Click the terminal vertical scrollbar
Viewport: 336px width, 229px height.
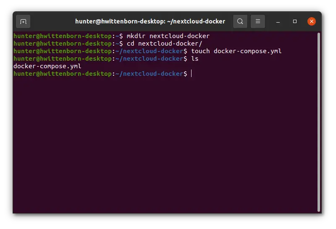click(x=319, y=122)
